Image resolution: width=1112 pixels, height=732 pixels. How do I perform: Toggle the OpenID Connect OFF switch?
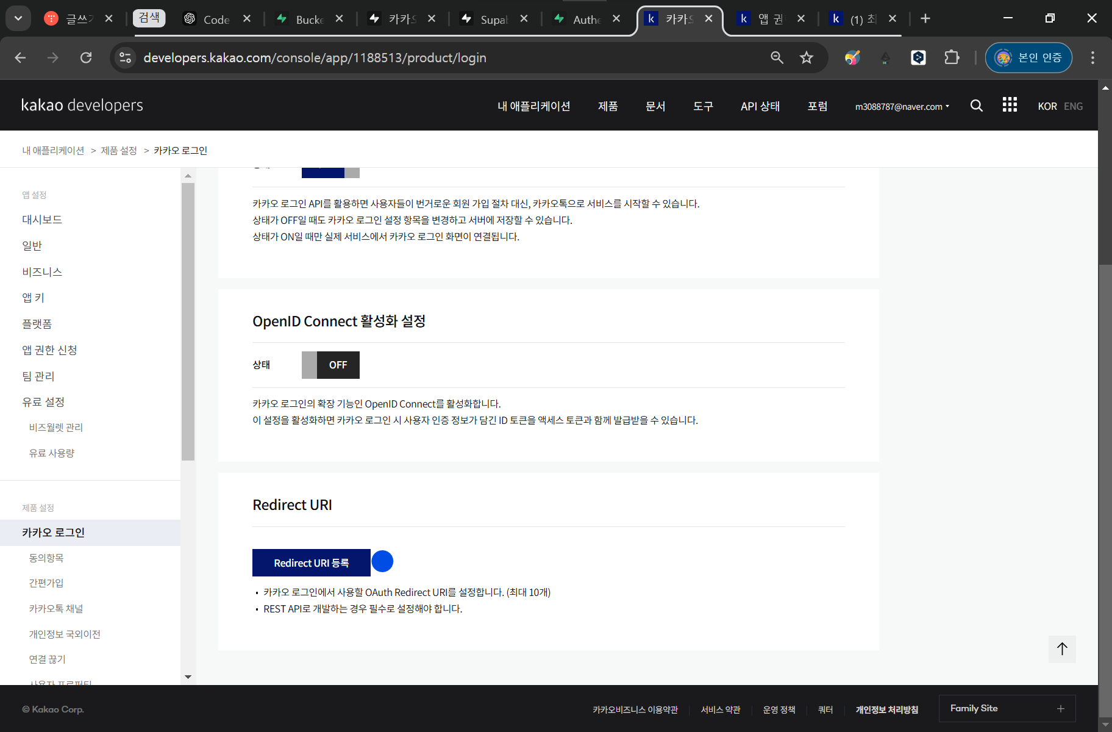tap(330, 365)
